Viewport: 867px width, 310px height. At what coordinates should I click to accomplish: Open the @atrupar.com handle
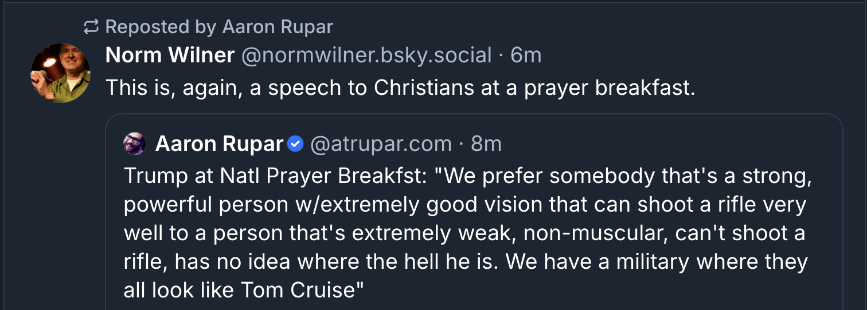(381, 144)
